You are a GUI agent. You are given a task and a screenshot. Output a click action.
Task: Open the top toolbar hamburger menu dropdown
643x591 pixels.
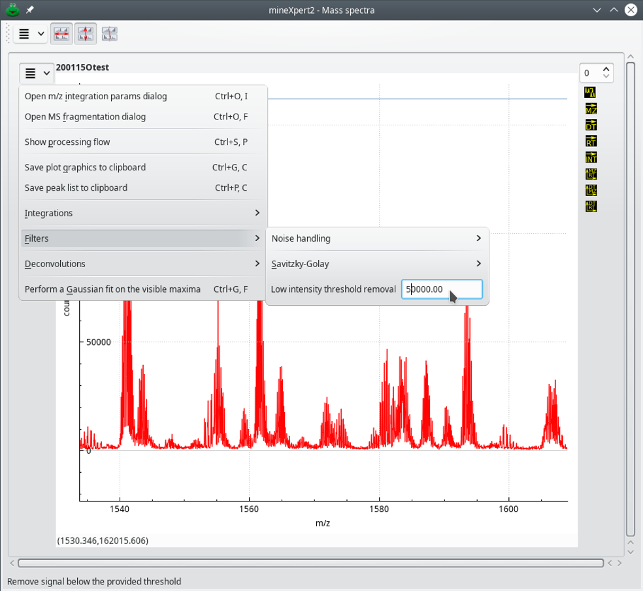click(x=30, y=34)
